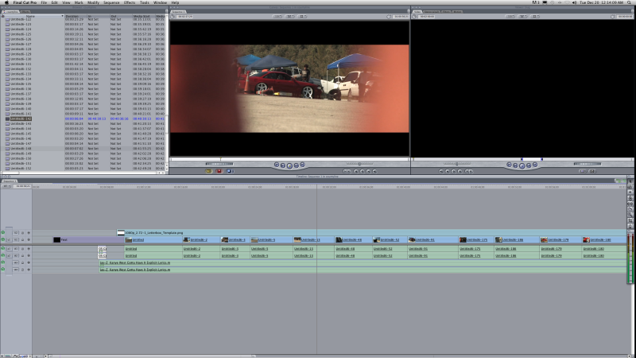Viewport: 636px width, 358px height.
Task: Click the Name column sort arrow in Browser
Action: [63, 16]
